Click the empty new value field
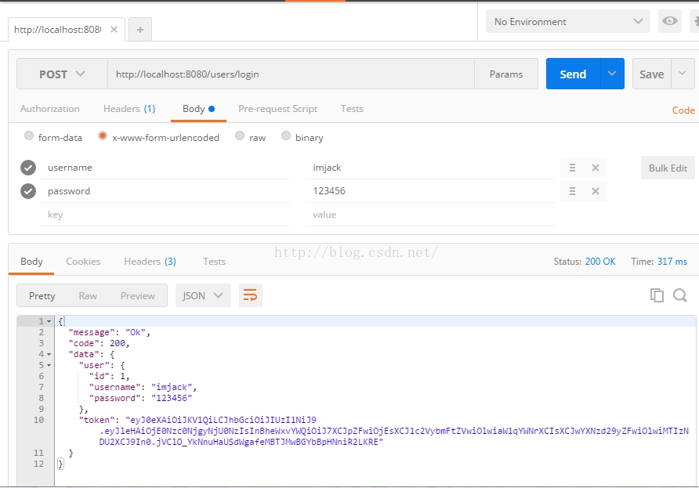Image resolution: width=699 pixels, height=488 pixels. click(x=430, y=215)
